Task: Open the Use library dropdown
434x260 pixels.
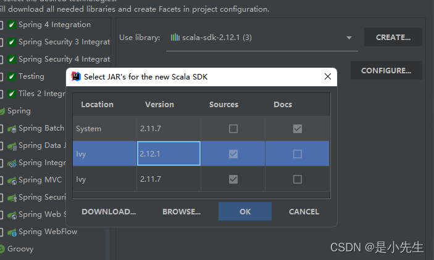Action: point(349,38)
